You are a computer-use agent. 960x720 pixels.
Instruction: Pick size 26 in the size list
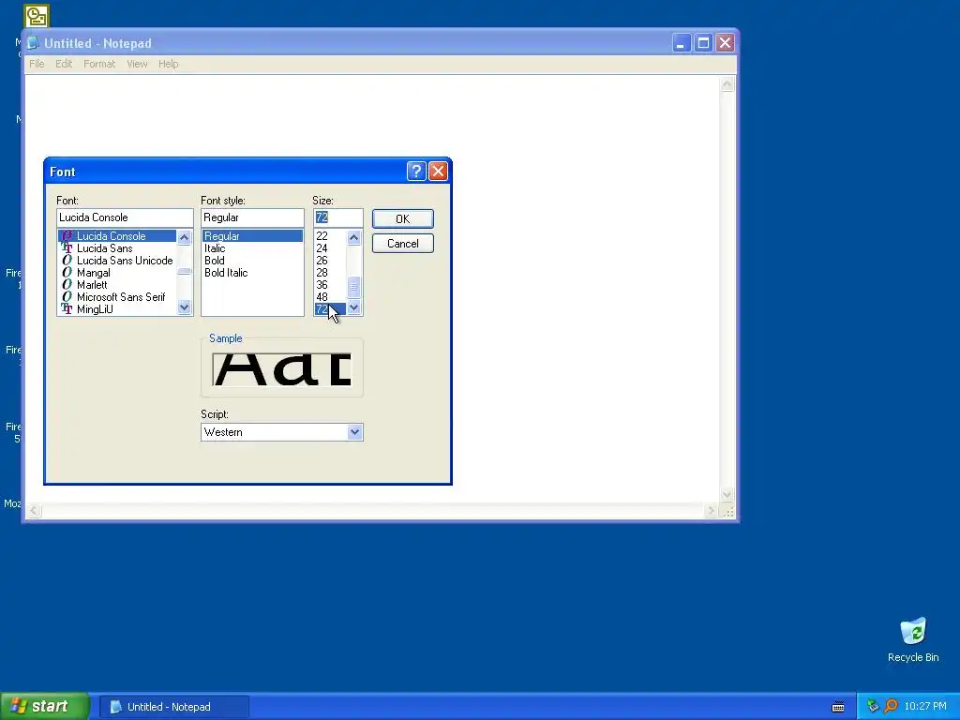pyautogui.click(x=322, y=261)
